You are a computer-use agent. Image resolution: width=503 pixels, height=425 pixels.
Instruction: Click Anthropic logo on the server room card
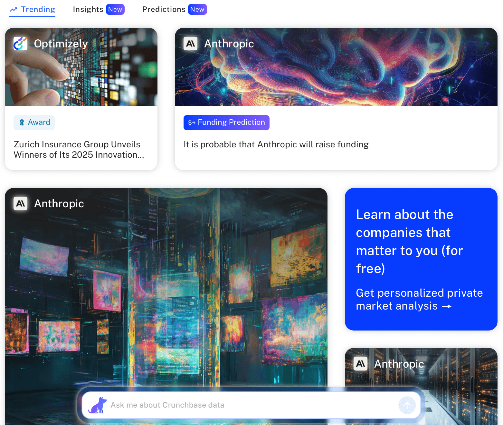tap(360, 364)
